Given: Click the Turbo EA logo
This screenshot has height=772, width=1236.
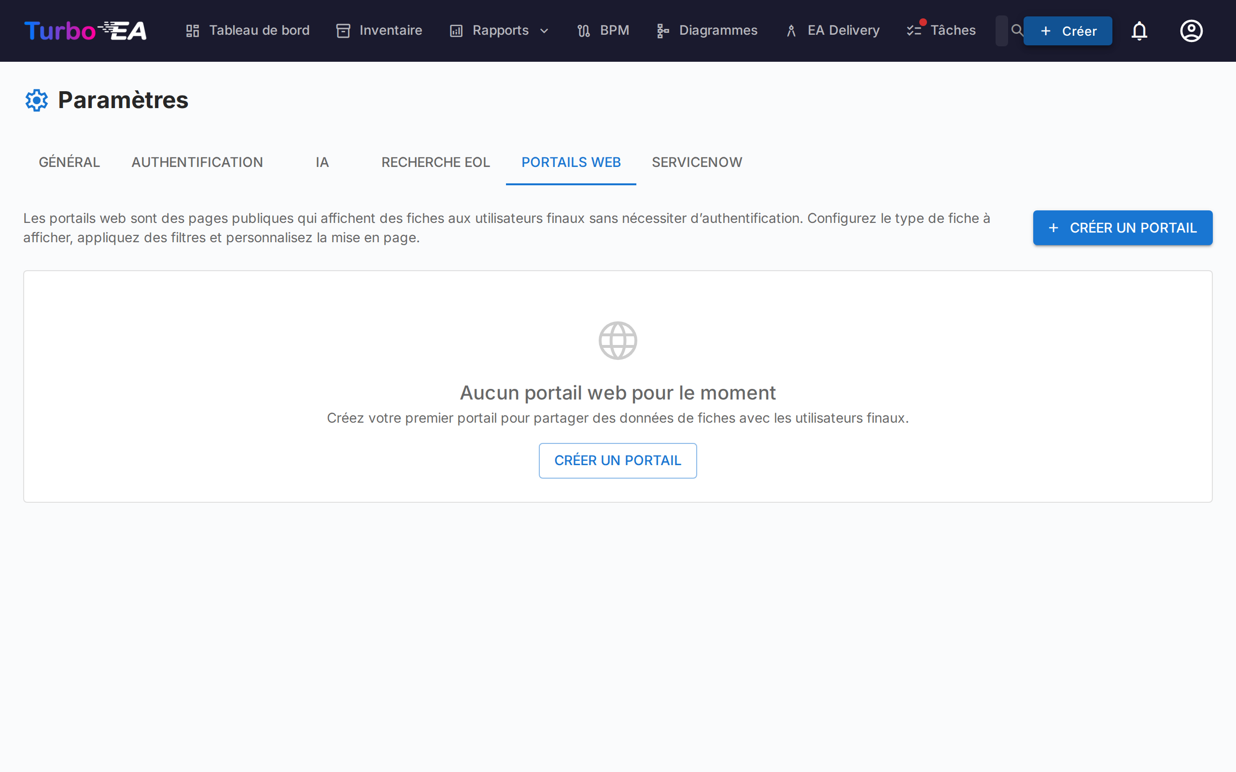Looking at the screenshot, I should coord(85,30).
